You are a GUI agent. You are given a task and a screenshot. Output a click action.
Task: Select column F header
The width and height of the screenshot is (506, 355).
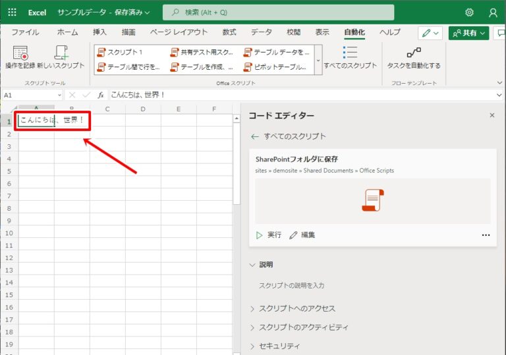click(214, 109)
